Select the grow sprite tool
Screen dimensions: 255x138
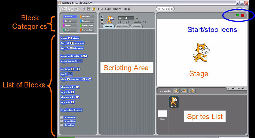[167, 9]
